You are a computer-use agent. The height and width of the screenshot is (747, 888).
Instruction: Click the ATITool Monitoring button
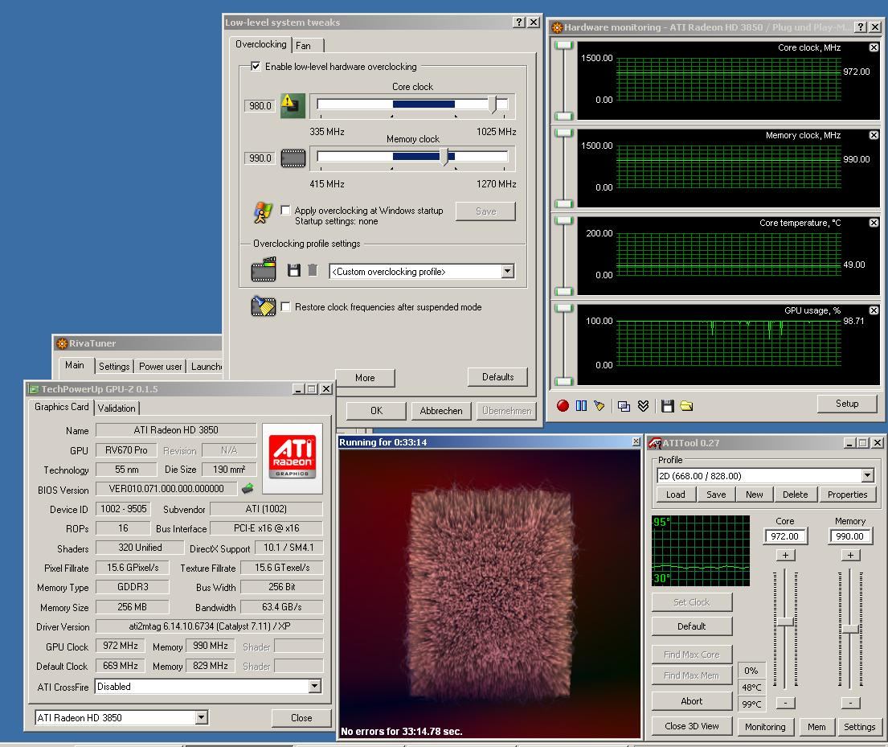(x=765, y=727)
